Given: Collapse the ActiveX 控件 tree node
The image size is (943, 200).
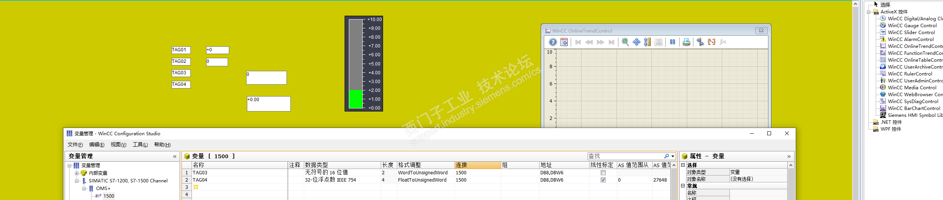Looking at the screenshot, I should [868, 12].
